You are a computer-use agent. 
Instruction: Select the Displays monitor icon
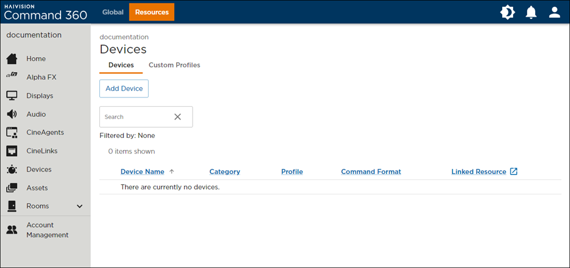tap(11, 96)
